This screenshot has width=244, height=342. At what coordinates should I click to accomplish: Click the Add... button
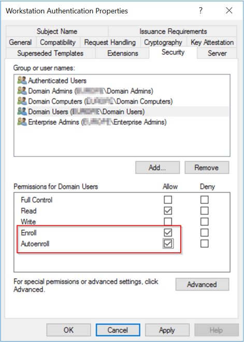pos(157,167)
